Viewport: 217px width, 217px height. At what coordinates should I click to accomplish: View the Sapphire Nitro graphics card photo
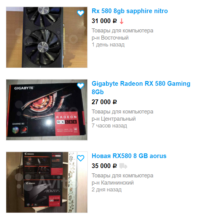coord(47,37)
